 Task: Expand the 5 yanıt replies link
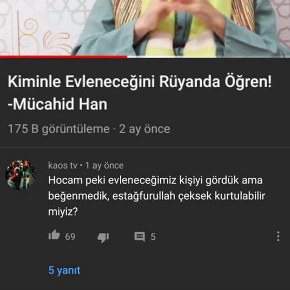pyautogui.click(x=64, y=270)
